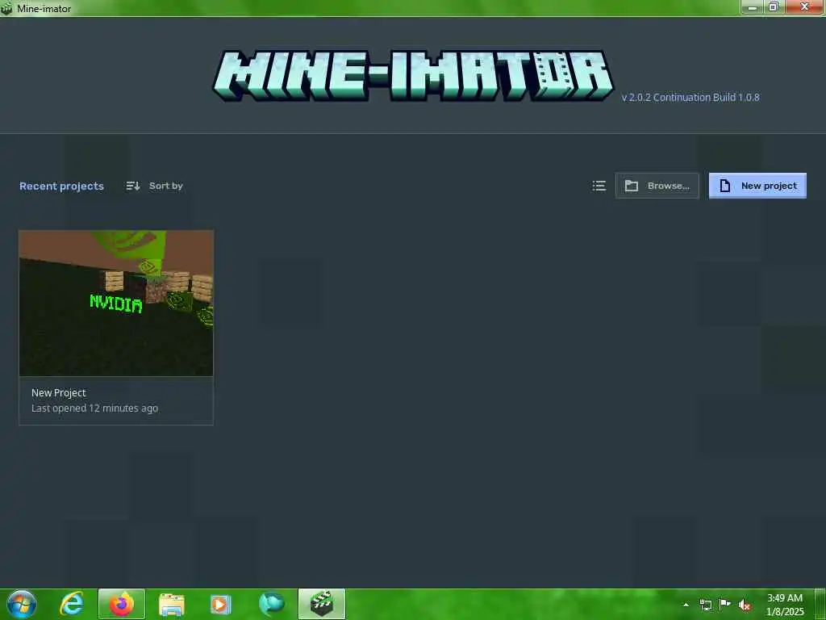Open the Sort by dropdown
Image resolution: width=826 pixels, height=620 pixels.
[154, 186]
